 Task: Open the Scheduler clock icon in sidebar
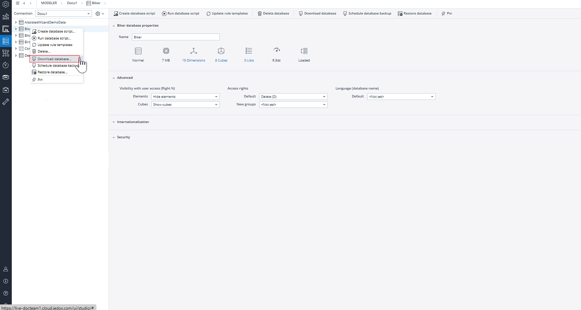tap(5, 64)
